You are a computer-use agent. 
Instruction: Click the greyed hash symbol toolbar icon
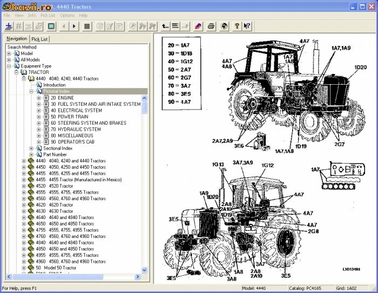(19, 26)
